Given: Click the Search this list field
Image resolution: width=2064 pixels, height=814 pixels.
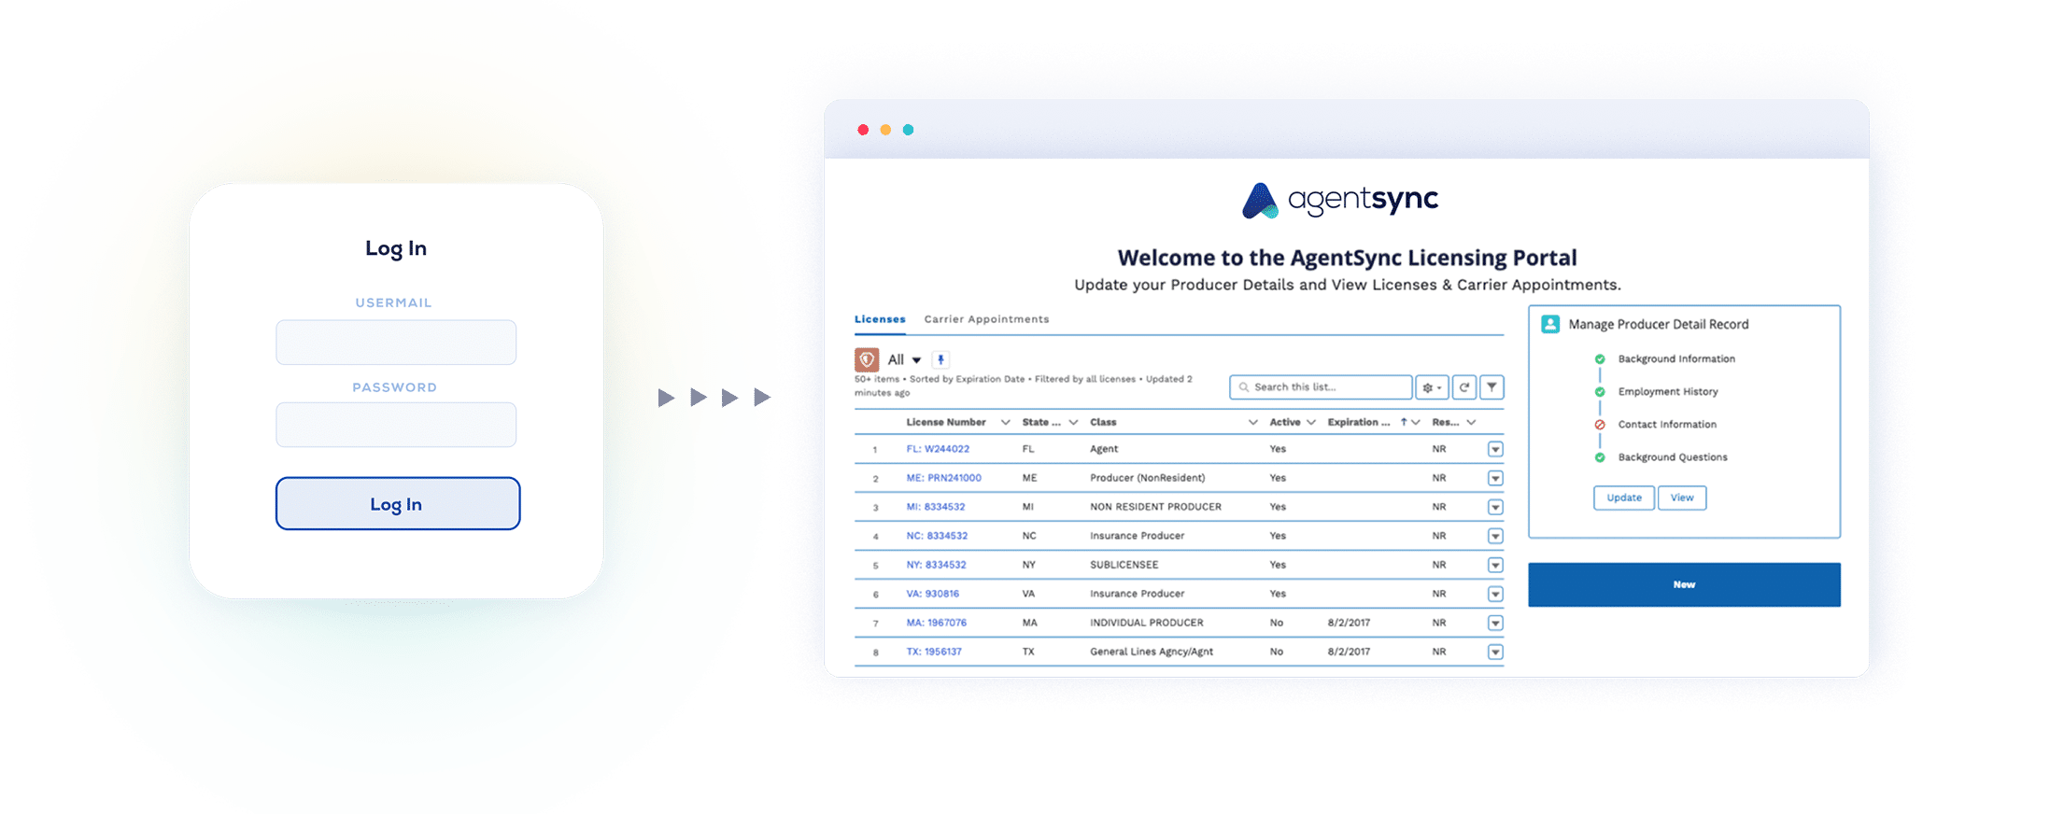Looking at the screenshot, I should click(1321, 387).
